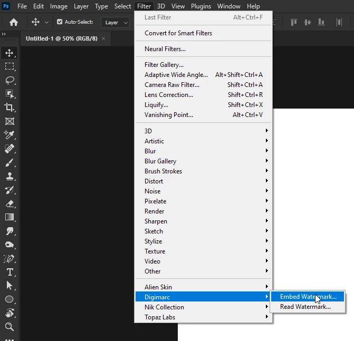The width and height of the screenshot is (354, 341).
Task: Open the File menu
Action: tap(22, 6)
